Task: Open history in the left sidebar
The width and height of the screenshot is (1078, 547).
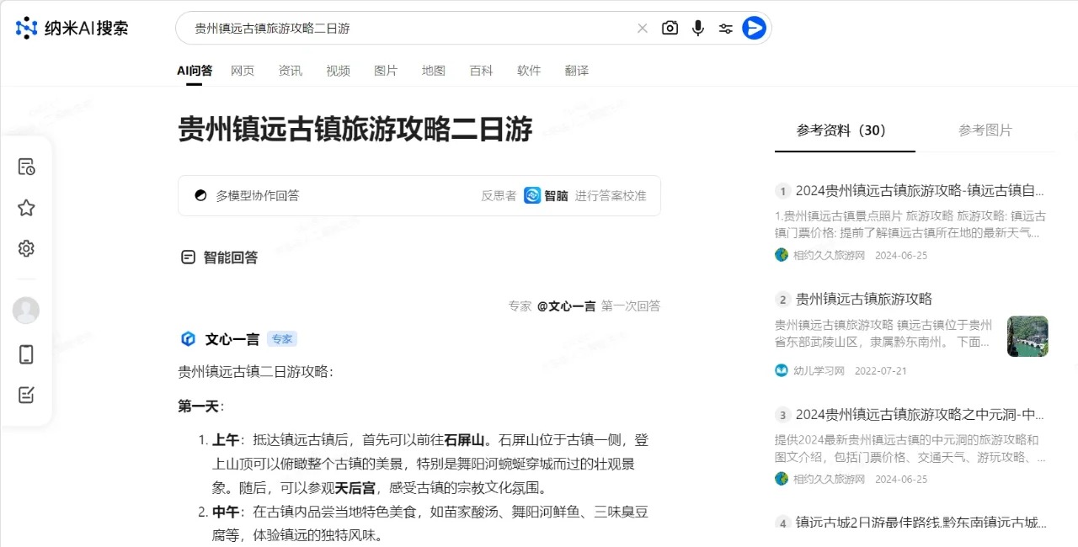Action: 26,167
